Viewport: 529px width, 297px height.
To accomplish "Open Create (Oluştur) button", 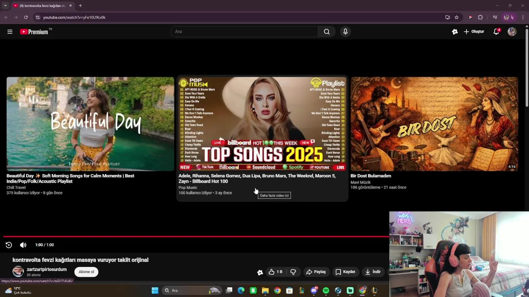I will (474, 32).
